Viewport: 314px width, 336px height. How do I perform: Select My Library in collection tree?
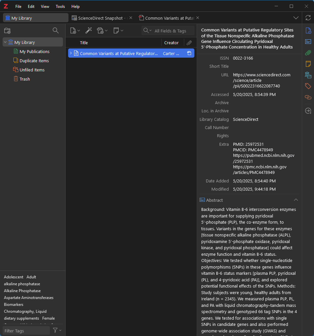[33, 42]
